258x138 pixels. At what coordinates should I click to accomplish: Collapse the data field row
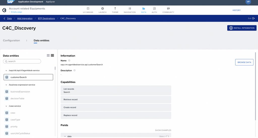click(65, 136)
